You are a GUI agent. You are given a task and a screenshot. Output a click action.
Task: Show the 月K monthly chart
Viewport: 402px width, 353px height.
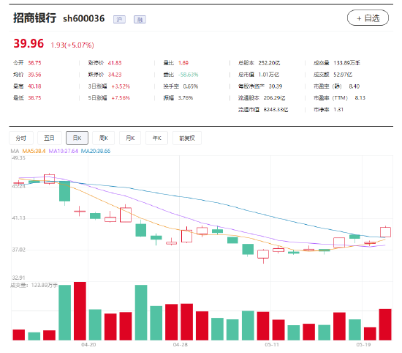pos(130,138)
